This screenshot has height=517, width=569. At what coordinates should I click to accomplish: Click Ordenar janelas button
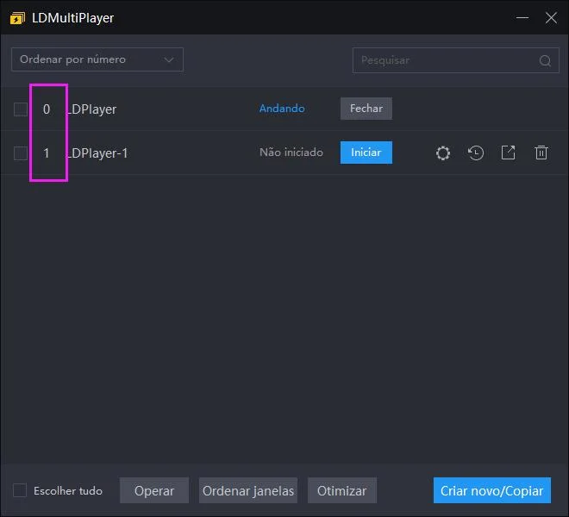pyautogui.click(x=248, y=490)
